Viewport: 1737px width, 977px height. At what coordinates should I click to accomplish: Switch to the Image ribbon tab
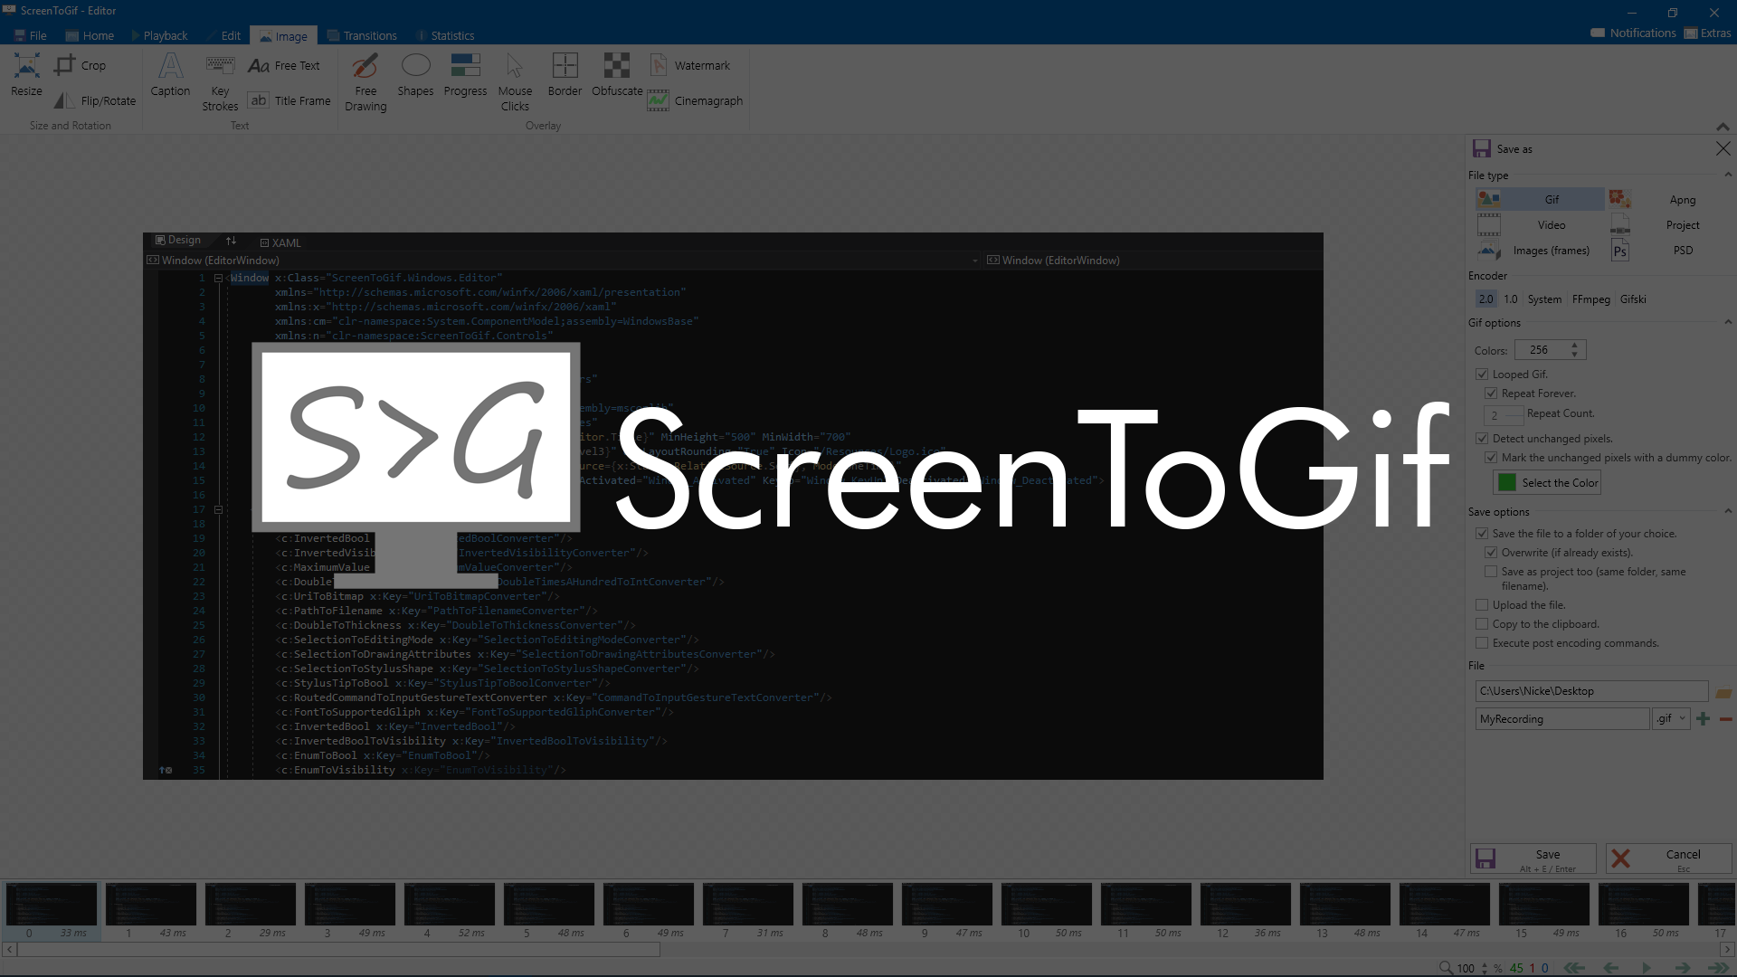click(x=283, y=34)
